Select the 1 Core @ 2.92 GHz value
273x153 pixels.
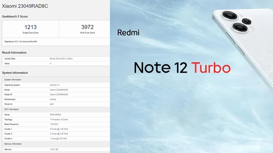58,139
